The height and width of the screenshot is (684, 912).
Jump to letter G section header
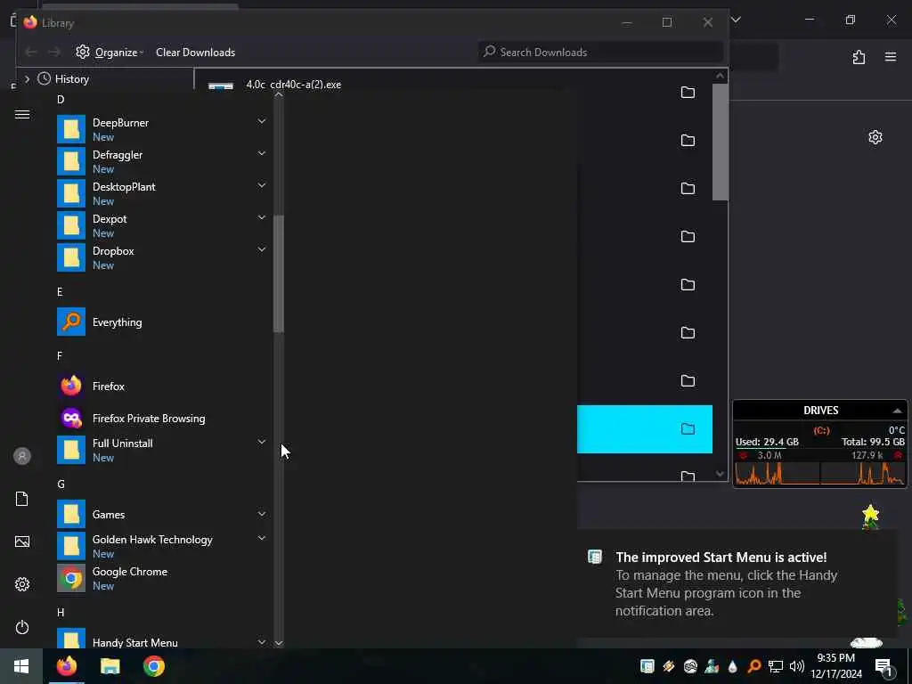(61, 484)
